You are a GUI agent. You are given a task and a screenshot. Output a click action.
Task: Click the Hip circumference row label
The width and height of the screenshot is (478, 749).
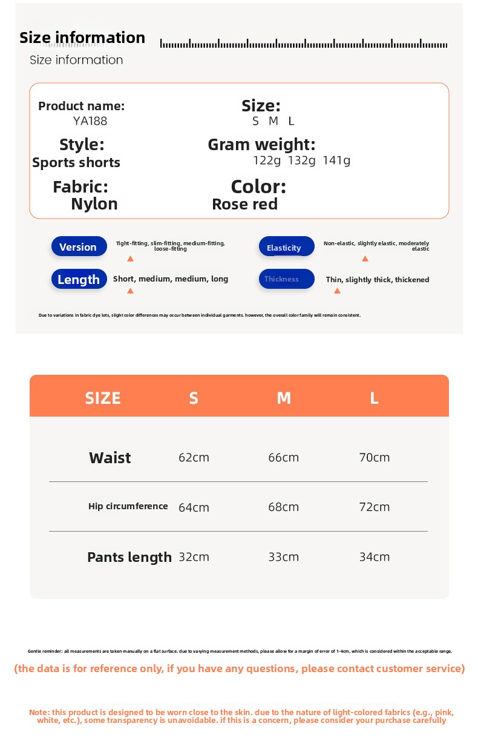point(128,506)
